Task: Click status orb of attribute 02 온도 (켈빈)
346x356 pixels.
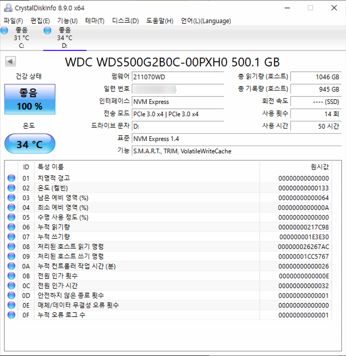Action: click(x=11, y=188)
